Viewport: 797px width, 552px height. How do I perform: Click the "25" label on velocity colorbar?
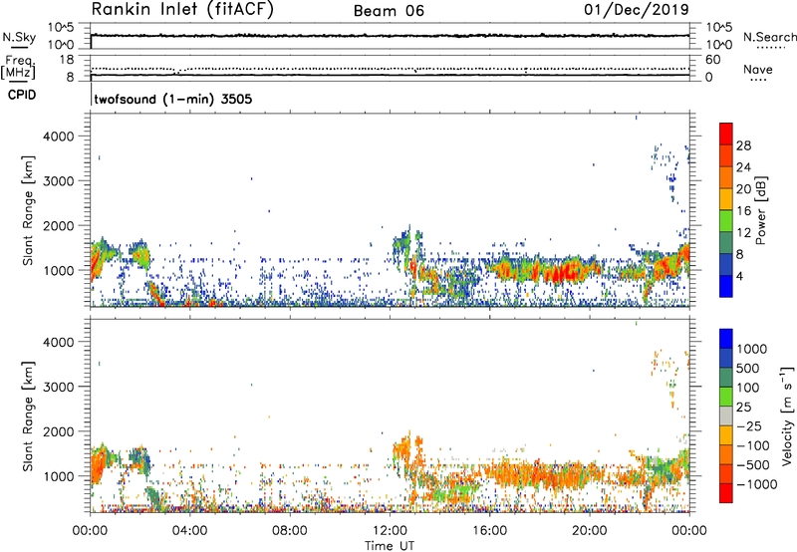(x=743, y=407)
